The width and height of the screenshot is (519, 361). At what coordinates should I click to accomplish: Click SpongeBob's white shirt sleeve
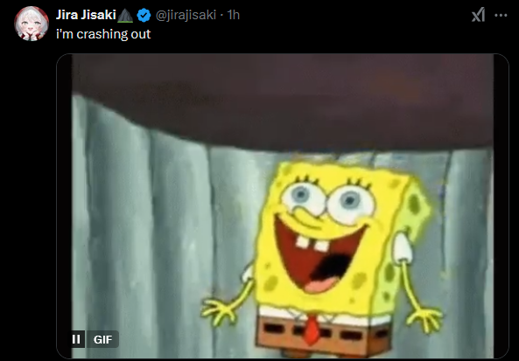click(x=403, y=248)
